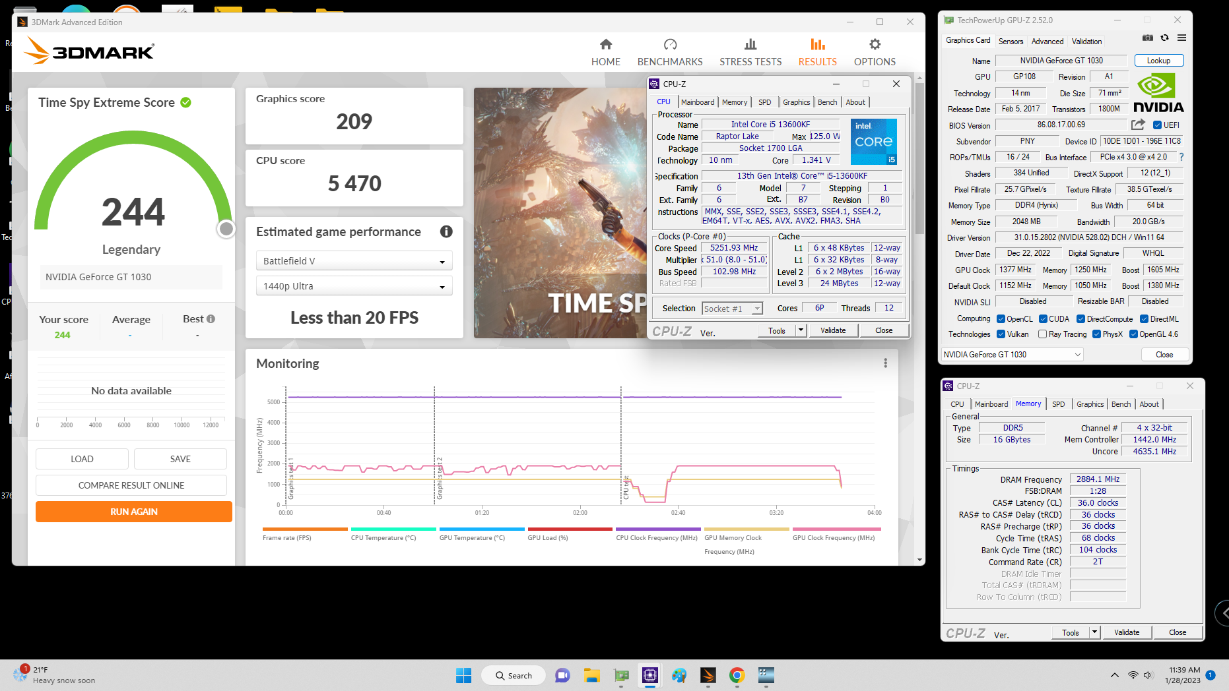Image resolution: width=1229 pixels, height=691 pixels.
Task: Switch to Validation tab in GPU-Z
Action: 1086,42
